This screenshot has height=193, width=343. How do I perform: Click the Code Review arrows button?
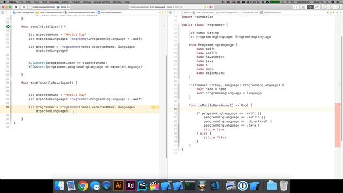point(317,7)
